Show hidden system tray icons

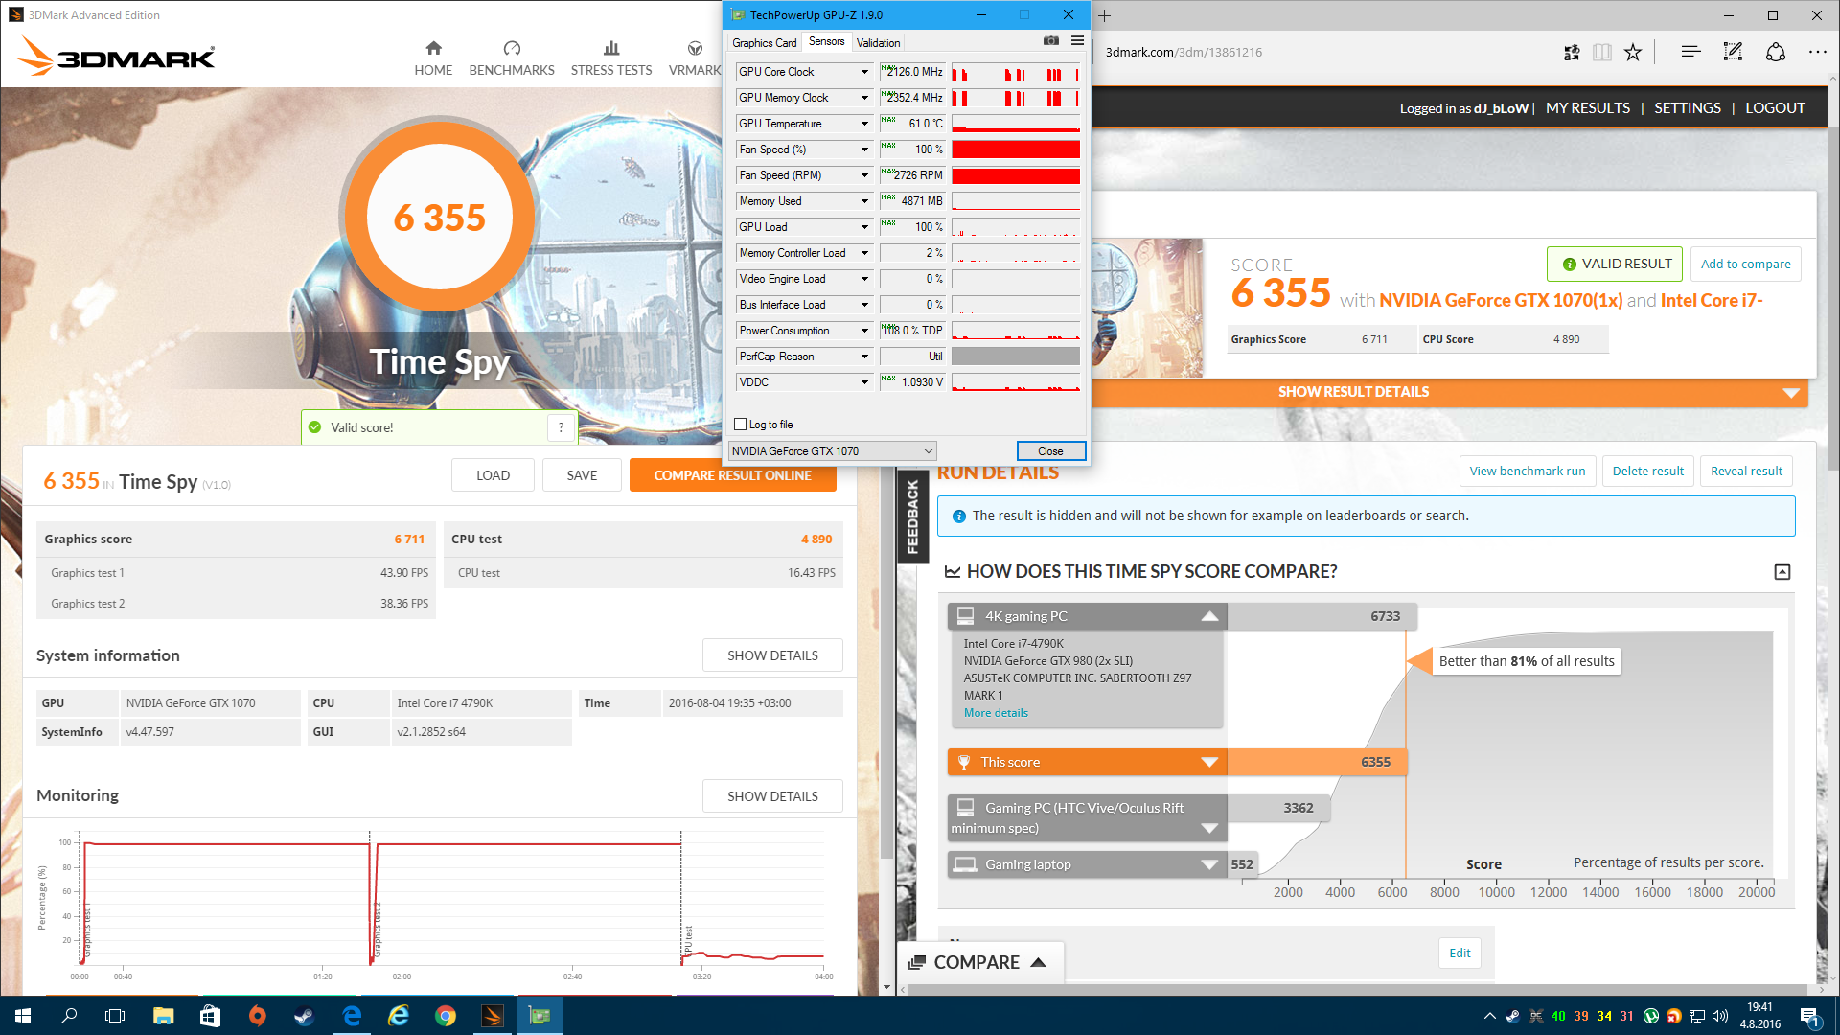point(1489,1016)
